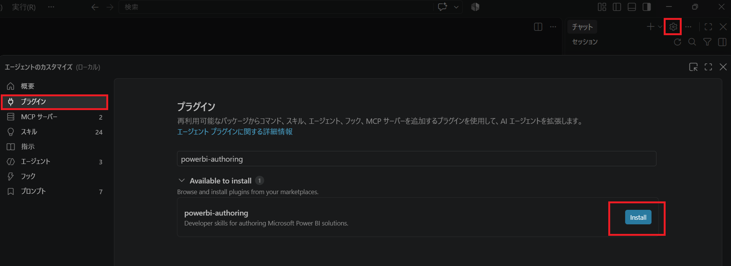731x266 pixels.
Task: Click the powerbi-authoring search field
Action: point(416,159)
